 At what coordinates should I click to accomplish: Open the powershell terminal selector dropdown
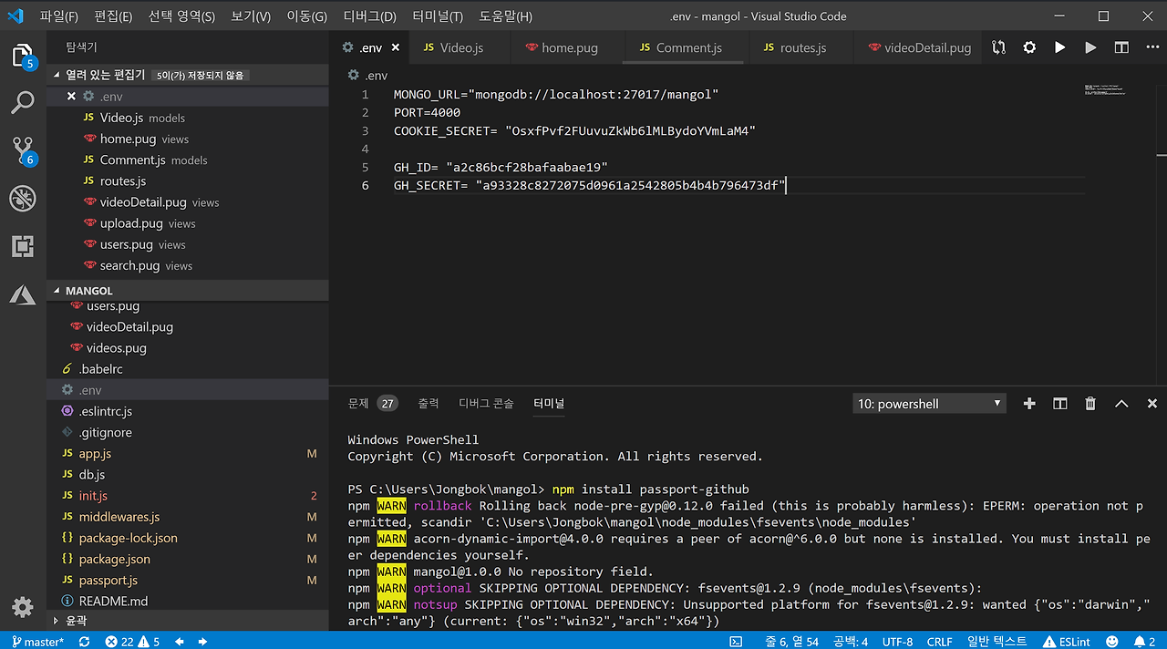(x=929, y=404)
